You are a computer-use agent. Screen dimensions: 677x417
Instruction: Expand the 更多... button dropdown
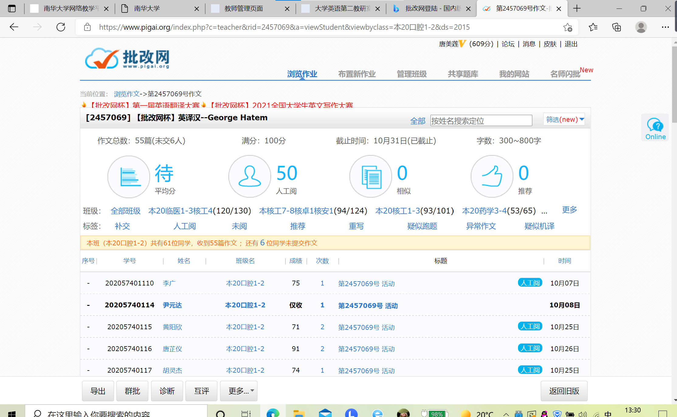click(x=239, y=391)
